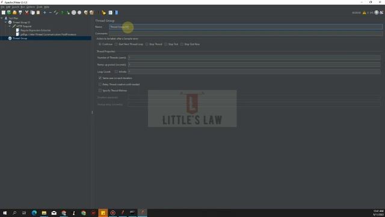Open Microsoft Edge from the taskbar

click(34, 213)
